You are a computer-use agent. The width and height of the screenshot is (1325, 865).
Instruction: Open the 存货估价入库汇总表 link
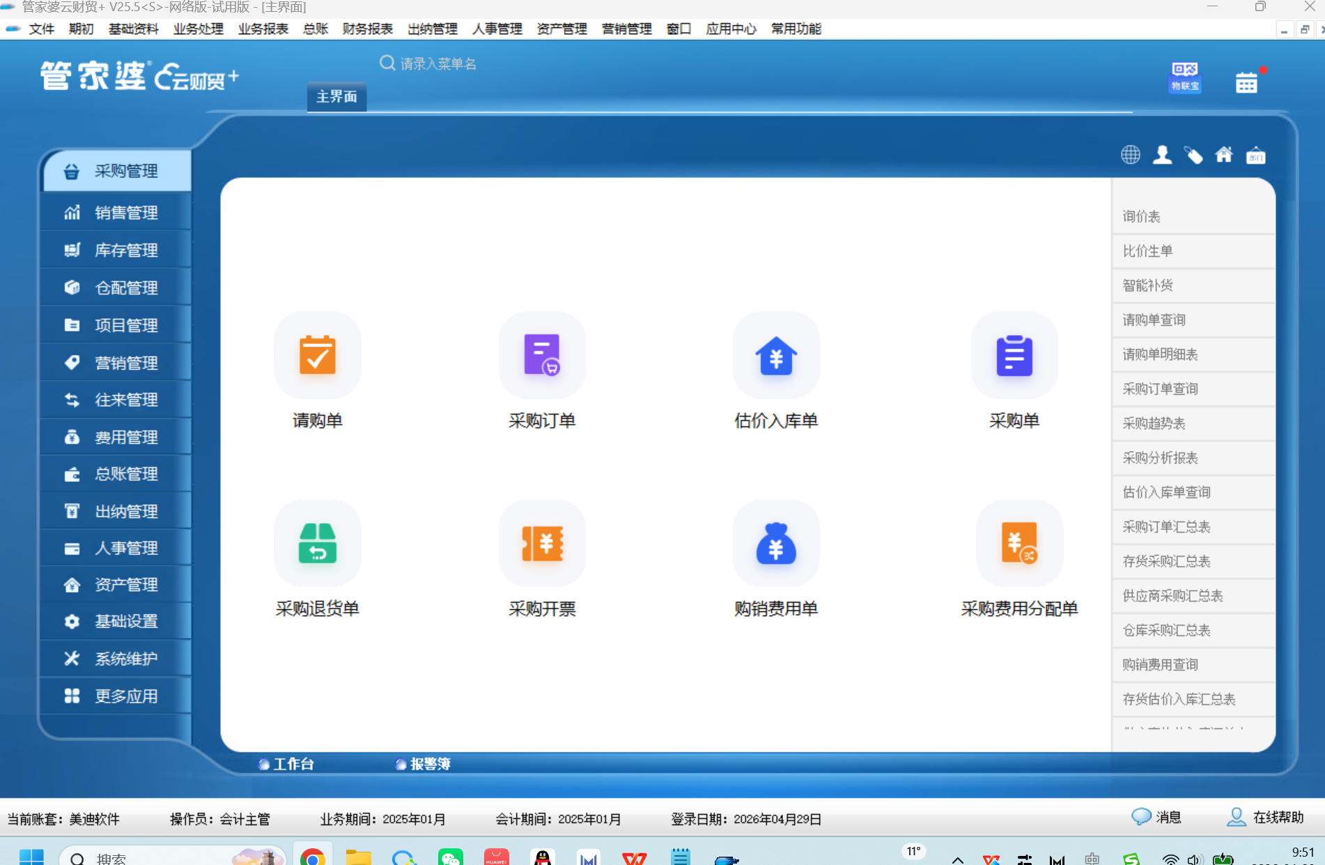pyautogui.click(x=1193, y=699)
